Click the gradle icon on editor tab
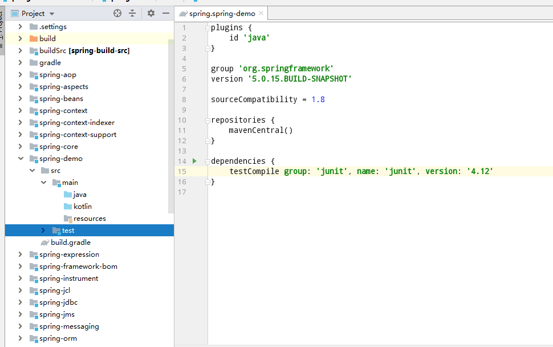This screenshot has width=553, height=347. pos(183,14)
